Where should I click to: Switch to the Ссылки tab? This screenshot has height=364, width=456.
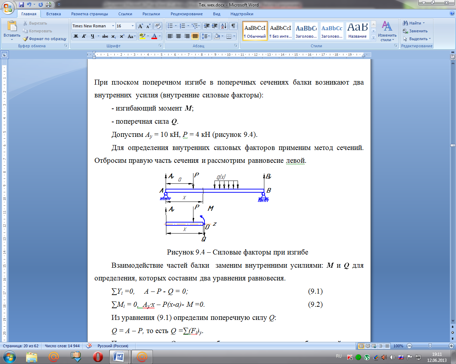click(x=125, y=14)
